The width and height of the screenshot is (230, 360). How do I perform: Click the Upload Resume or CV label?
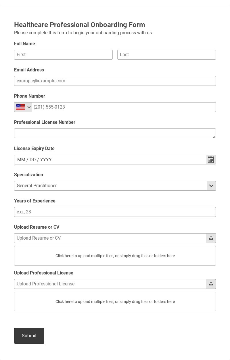(x=37, y=227)
